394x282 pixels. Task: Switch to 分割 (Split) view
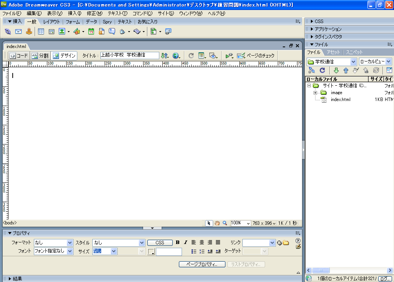[40, 56]
